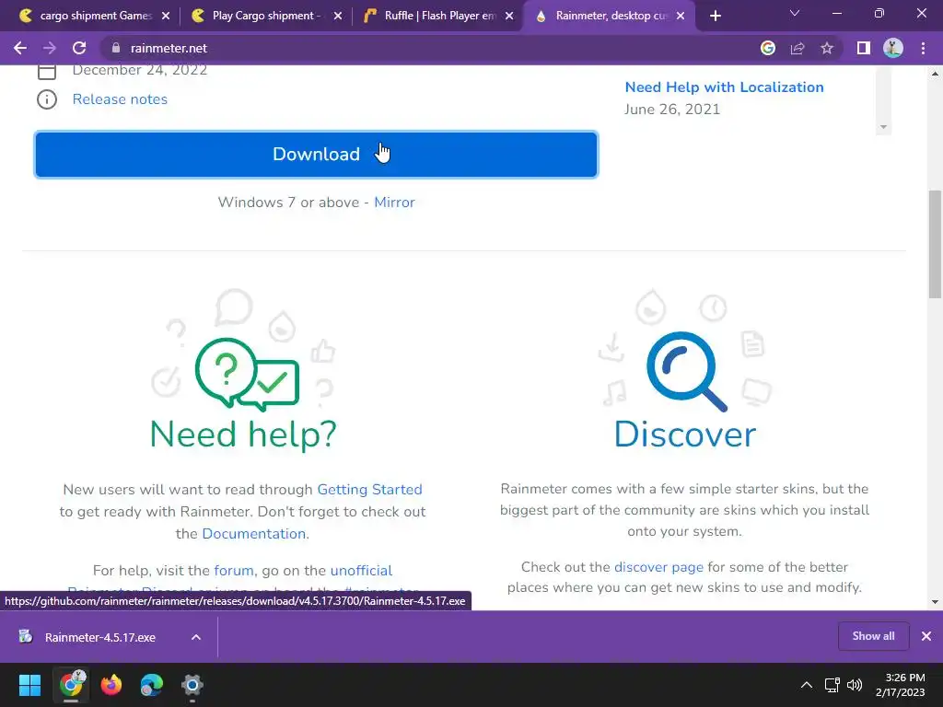
Task: Open the forum link
Action: pos(234,571)
